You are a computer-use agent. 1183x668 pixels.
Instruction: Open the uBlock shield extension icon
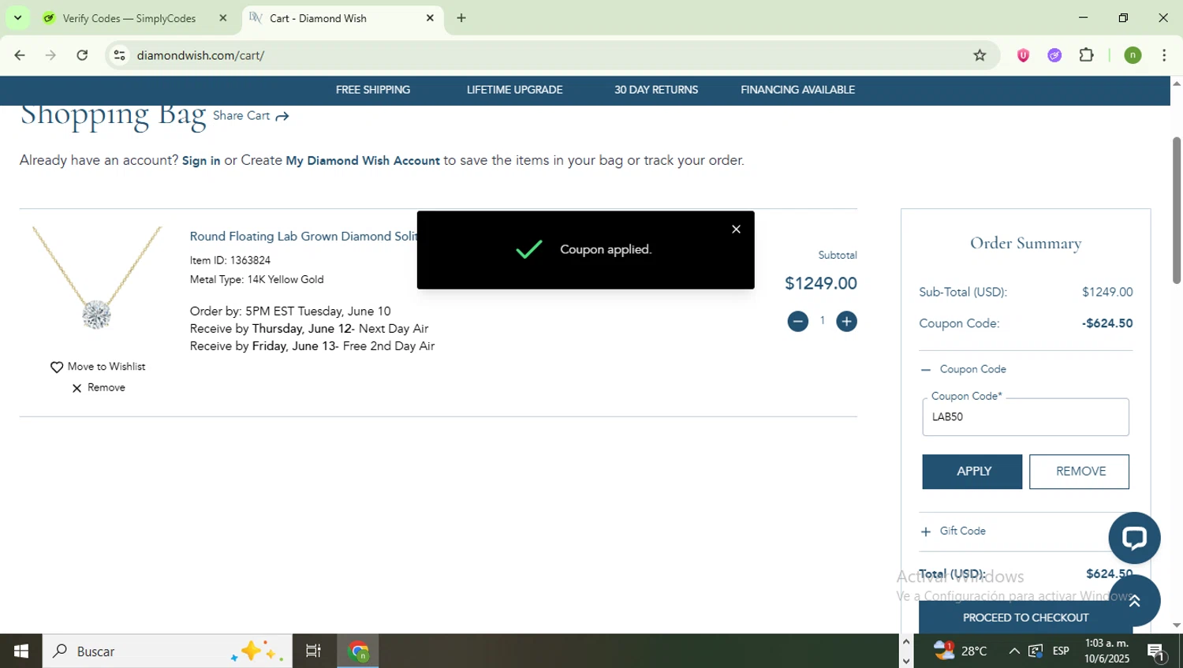1023,55
